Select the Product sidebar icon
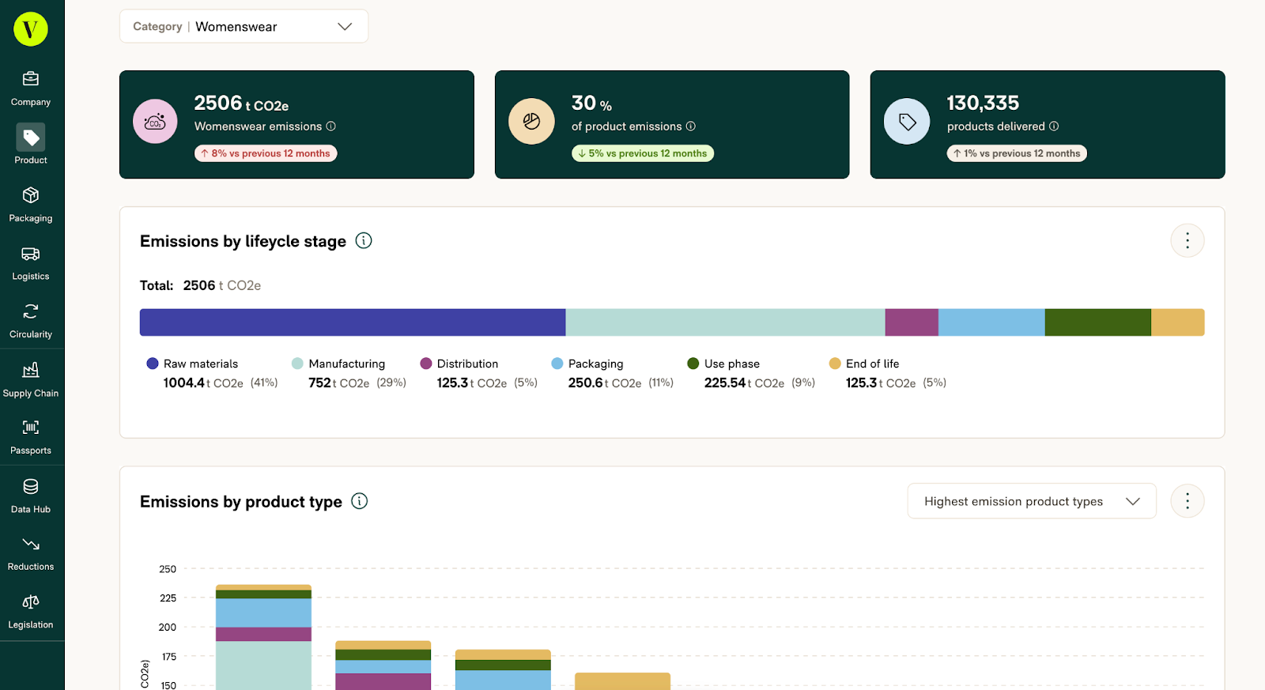 31,138
